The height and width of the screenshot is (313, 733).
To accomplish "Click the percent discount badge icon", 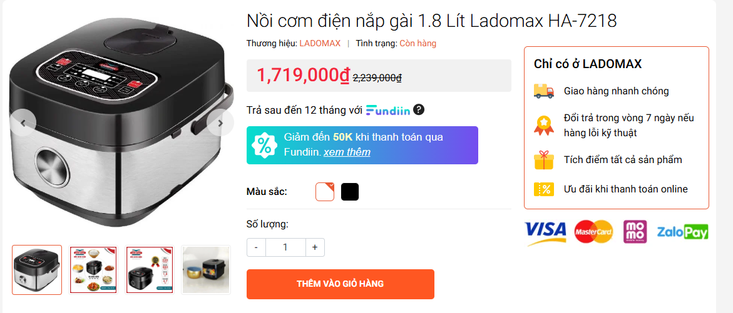I will pyautogui.click(x=264, y=145).
